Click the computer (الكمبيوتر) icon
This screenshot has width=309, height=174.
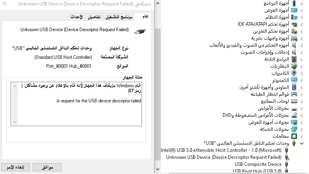click(294, 80)
